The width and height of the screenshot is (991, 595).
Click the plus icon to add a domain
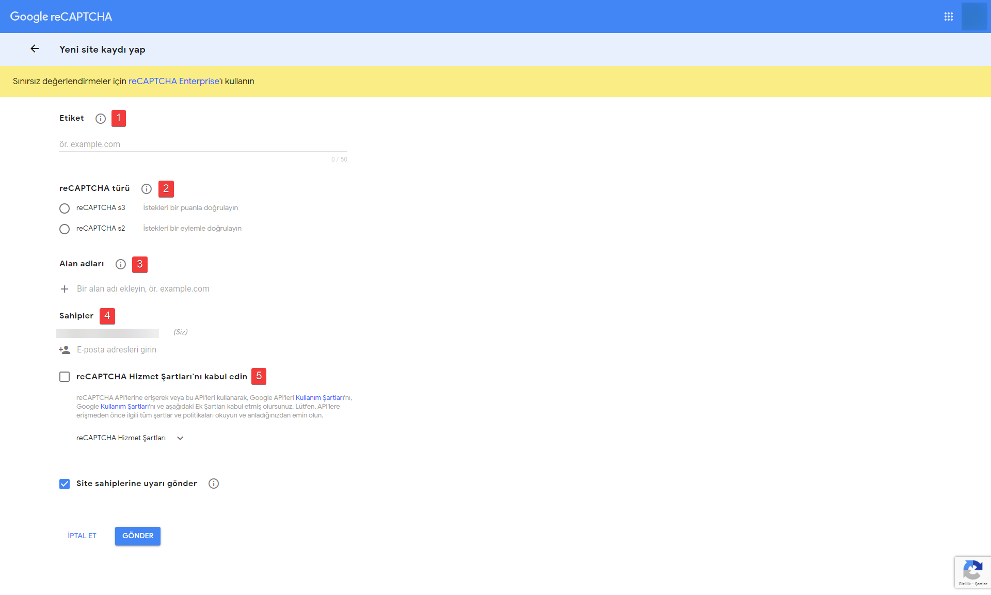pos(65,289)
